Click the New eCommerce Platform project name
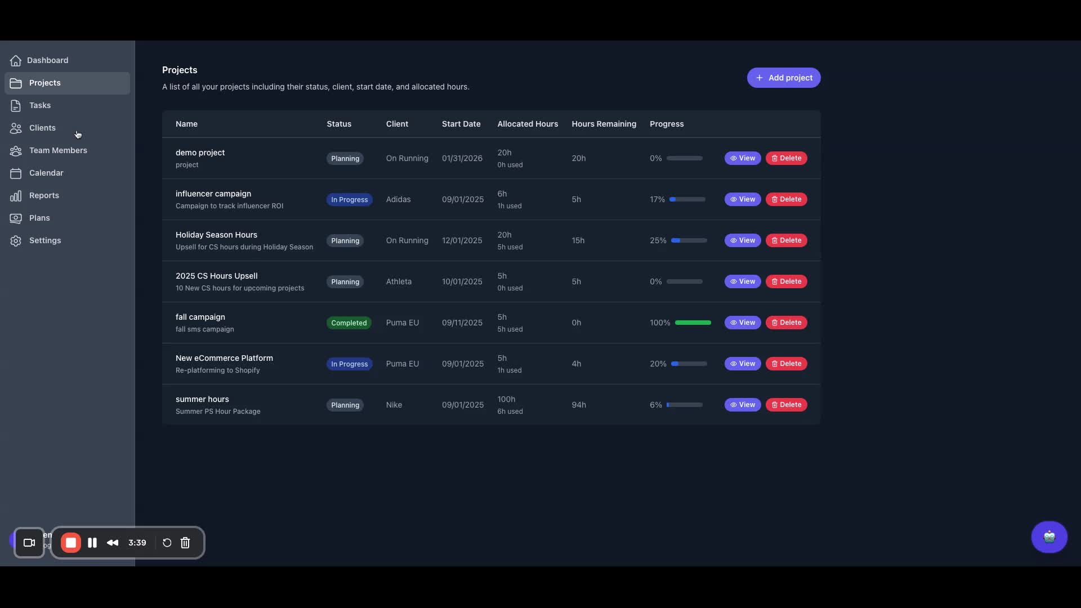 (224, 358)
